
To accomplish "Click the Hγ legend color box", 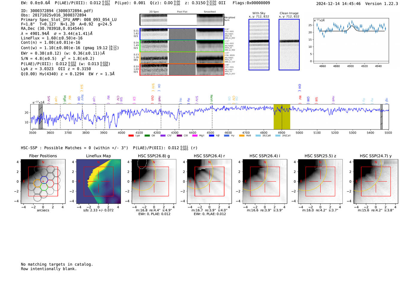I will 227,135.
